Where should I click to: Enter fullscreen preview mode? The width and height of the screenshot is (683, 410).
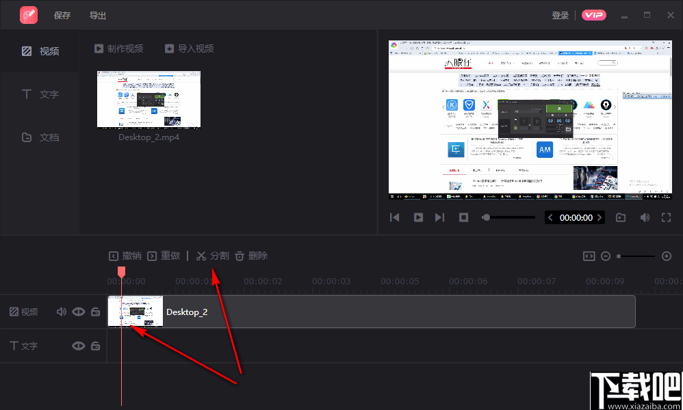click(x=667, y=217)
